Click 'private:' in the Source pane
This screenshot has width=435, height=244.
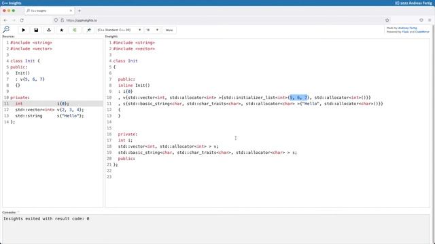20,98
